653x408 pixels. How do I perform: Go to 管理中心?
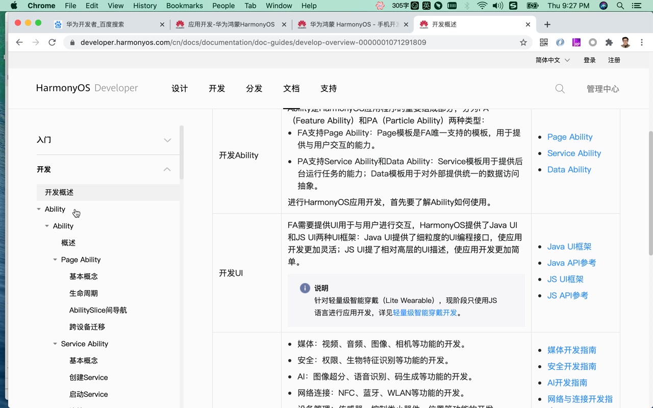tap(602, 89)
